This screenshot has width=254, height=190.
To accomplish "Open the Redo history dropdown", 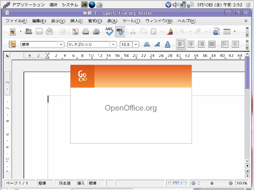I will [x=206, y=31].
